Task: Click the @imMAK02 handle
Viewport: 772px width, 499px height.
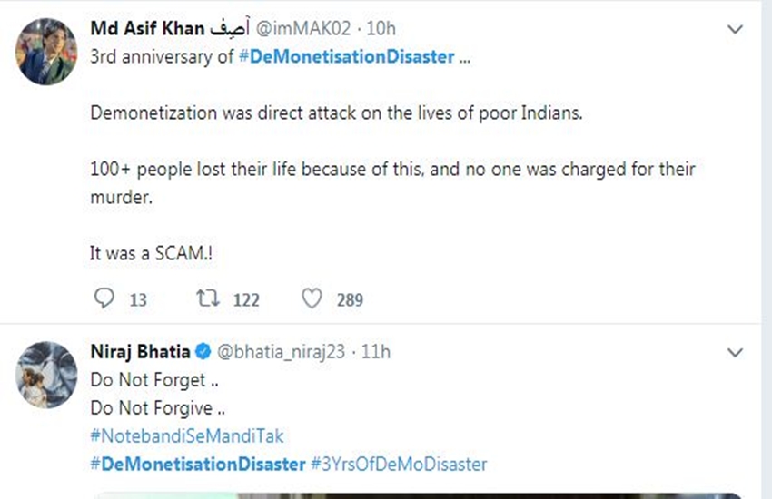Action: click(302, 30)
